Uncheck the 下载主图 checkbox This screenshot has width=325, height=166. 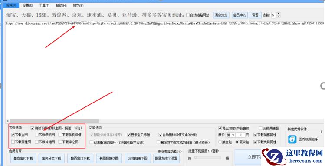pos(13,135)
